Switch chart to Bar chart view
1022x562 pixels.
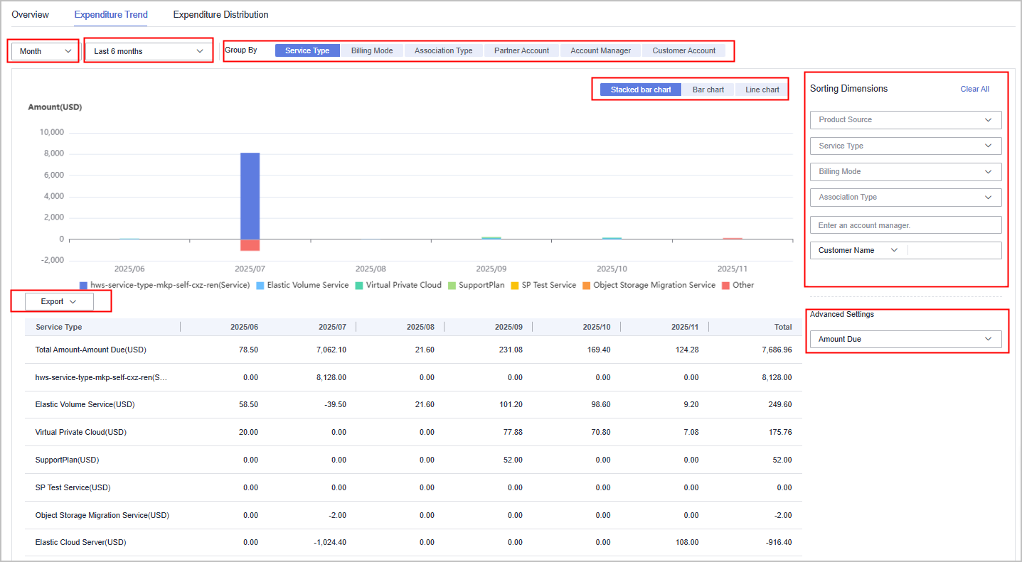(x=708, y=90)
